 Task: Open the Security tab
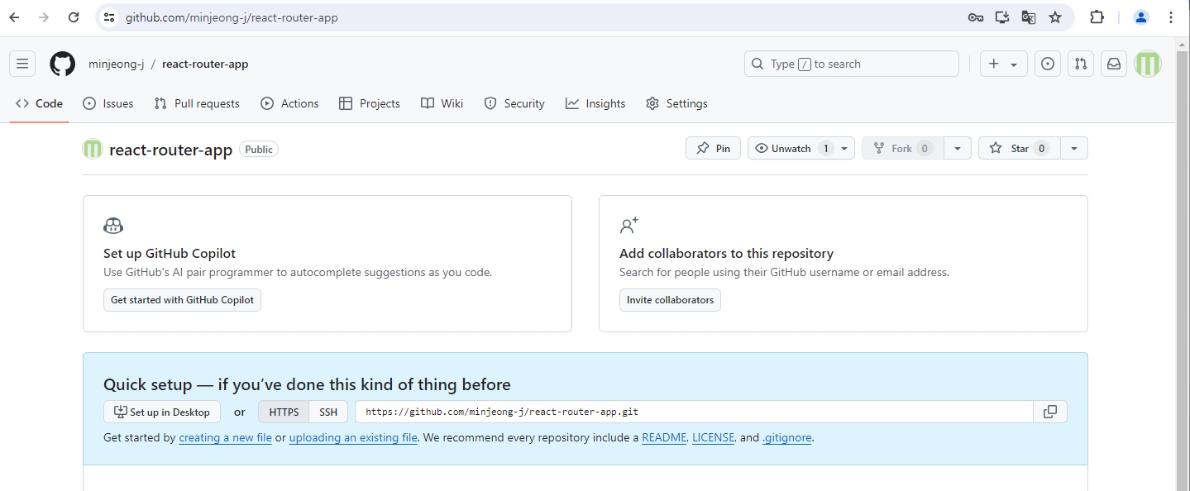pyautogui.click(x=514, y=103)
